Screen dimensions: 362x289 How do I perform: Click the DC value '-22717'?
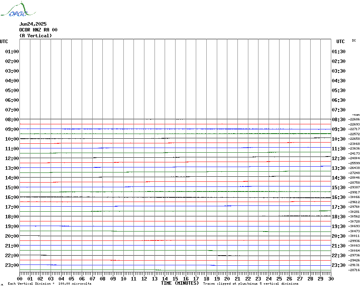pos(354,129)
